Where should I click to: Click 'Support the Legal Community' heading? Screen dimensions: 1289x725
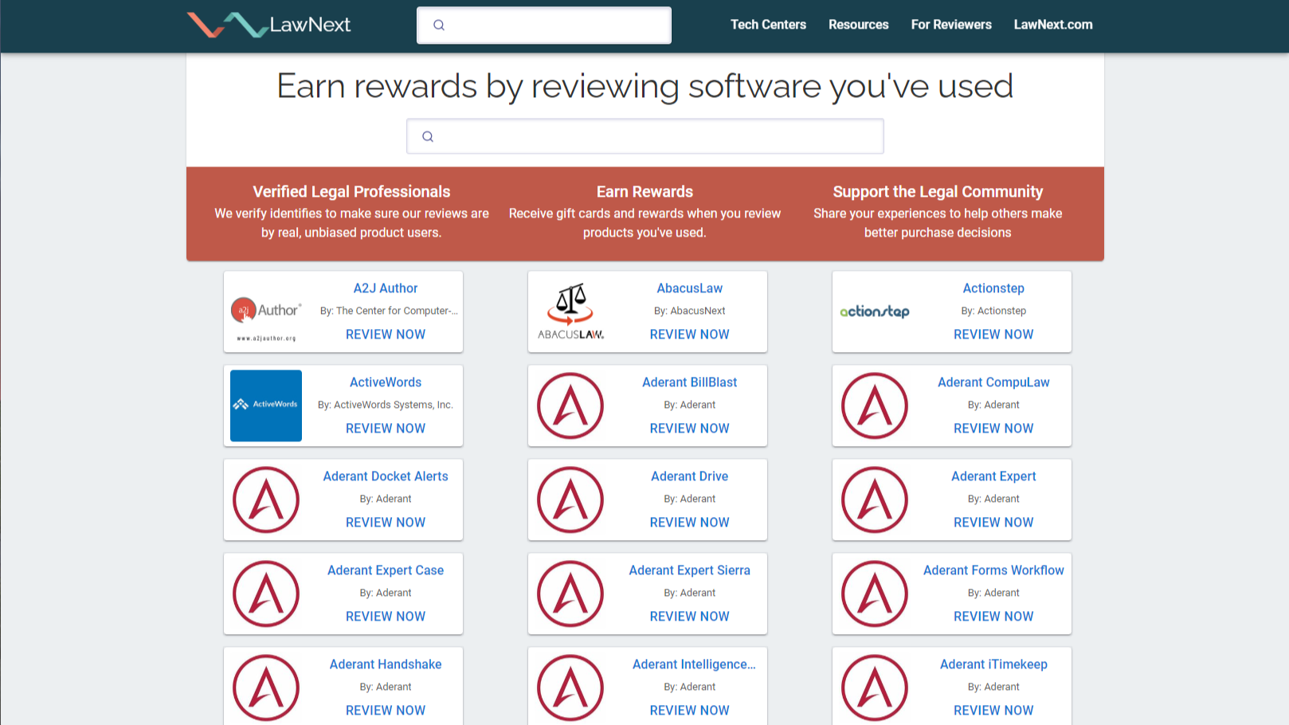938,192
